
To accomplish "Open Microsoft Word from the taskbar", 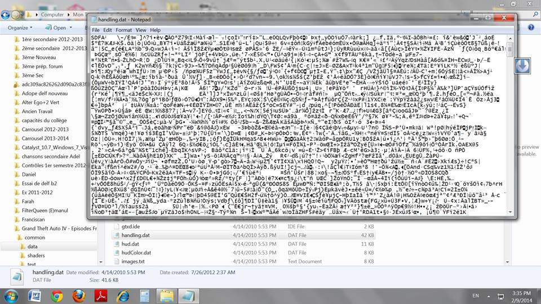I will [x=34, y=296].
